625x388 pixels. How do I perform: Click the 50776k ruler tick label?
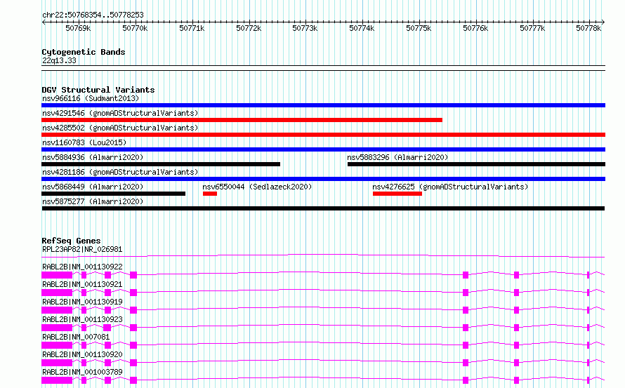click(475, 28)
